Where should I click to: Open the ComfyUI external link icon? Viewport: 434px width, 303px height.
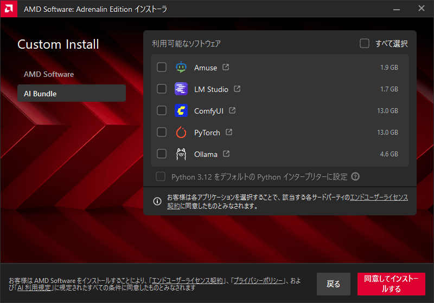pyautogui.click(x=232, y=111)
